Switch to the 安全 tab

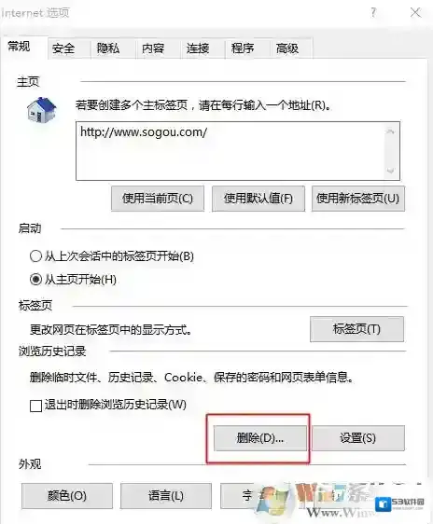tap(63, 48)
